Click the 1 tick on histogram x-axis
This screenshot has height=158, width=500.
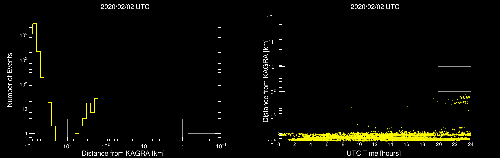tap(182, 146)
